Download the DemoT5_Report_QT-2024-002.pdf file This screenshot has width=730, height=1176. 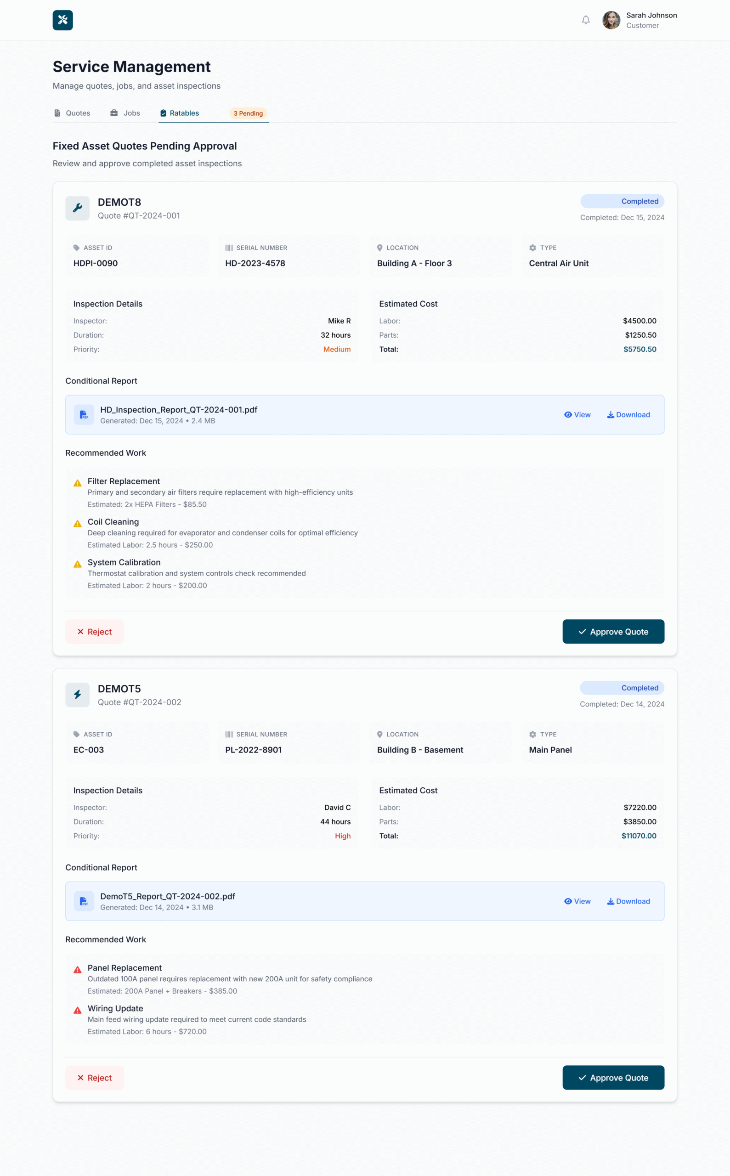628,901
